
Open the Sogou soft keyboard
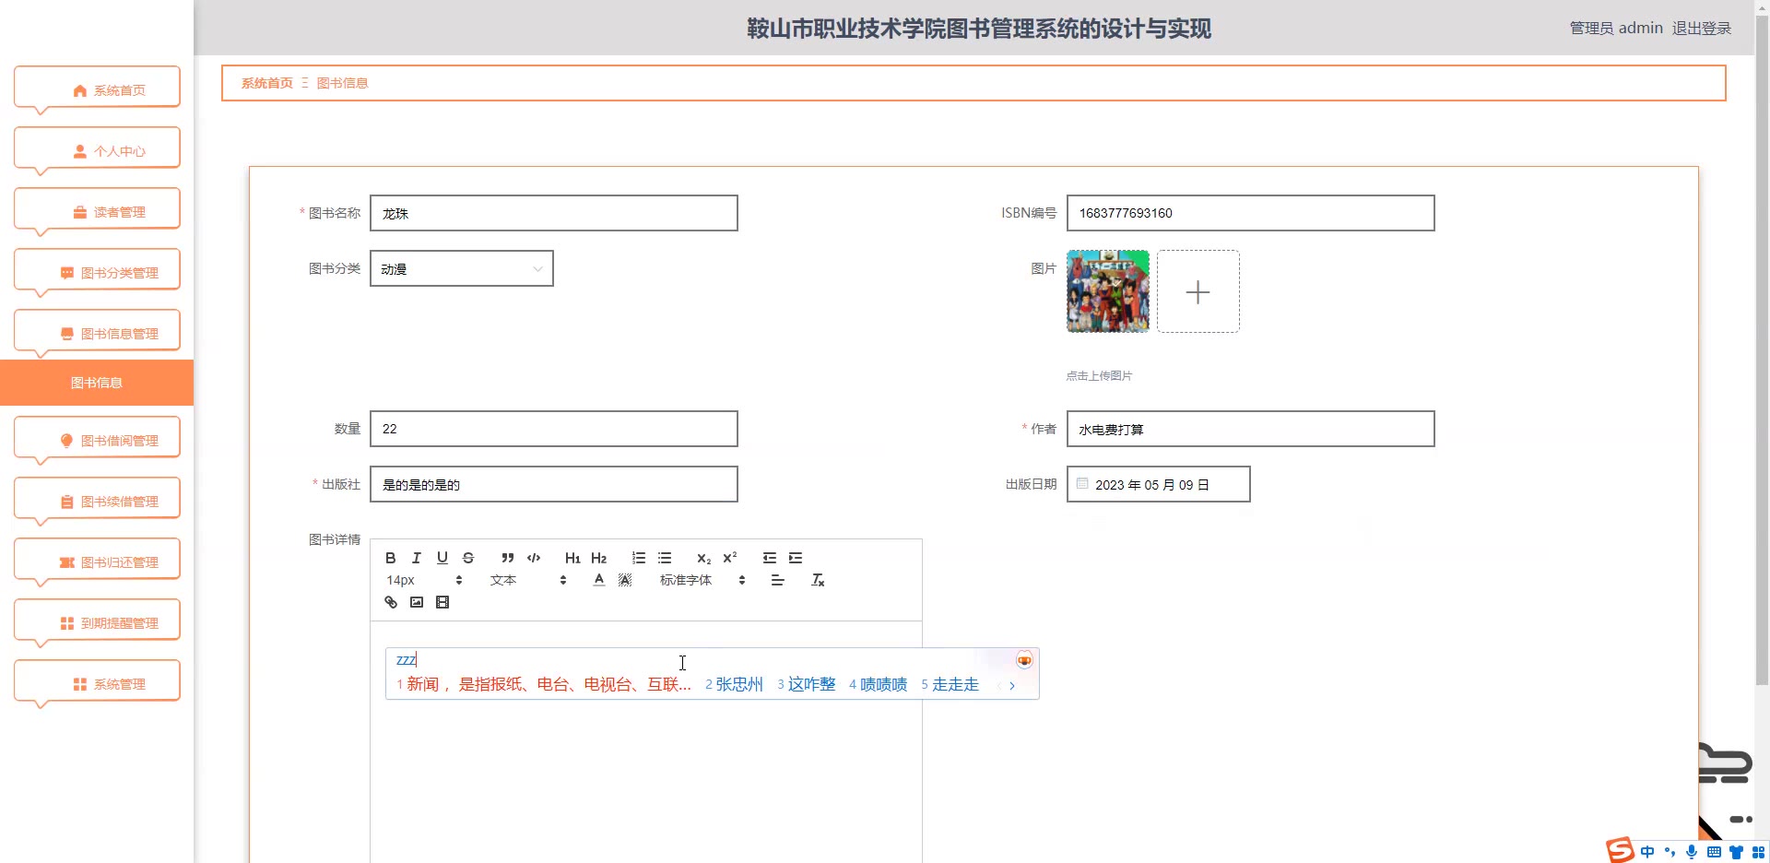click(x=1714, y=852)
